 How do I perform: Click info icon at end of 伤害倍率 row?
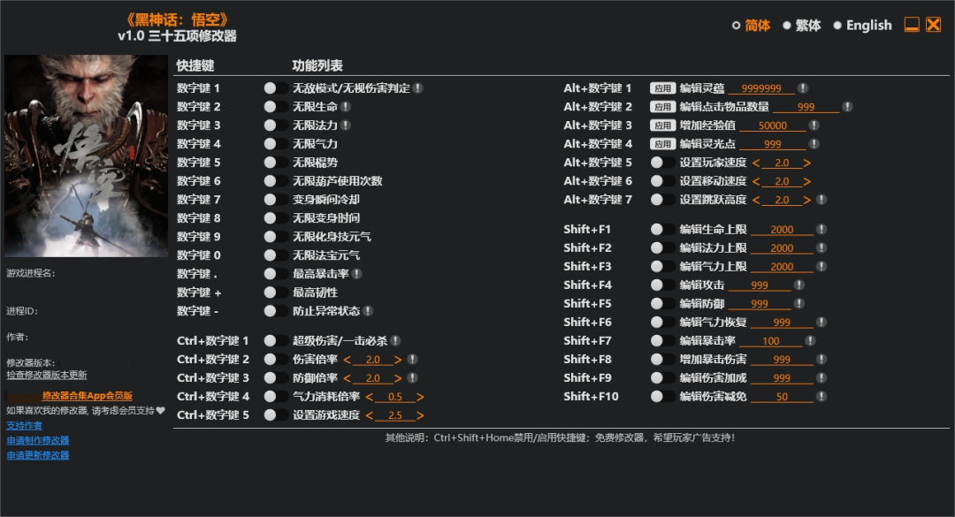tap(412, 360)
